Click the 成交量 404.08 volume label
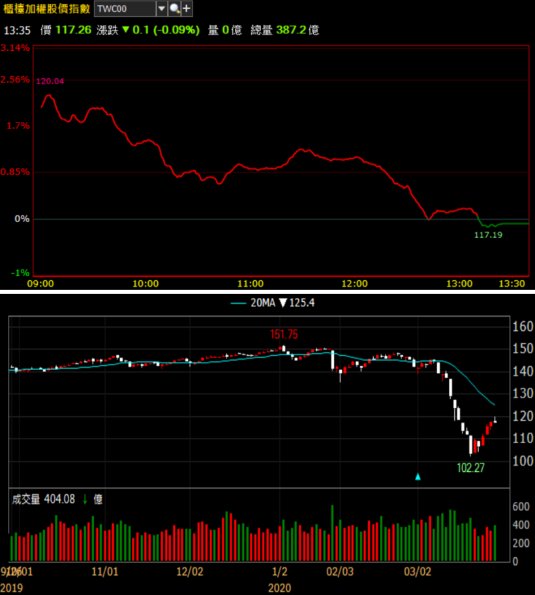This screenshot has width=535, height=595. pyautogui.click(x=43, y=499)
